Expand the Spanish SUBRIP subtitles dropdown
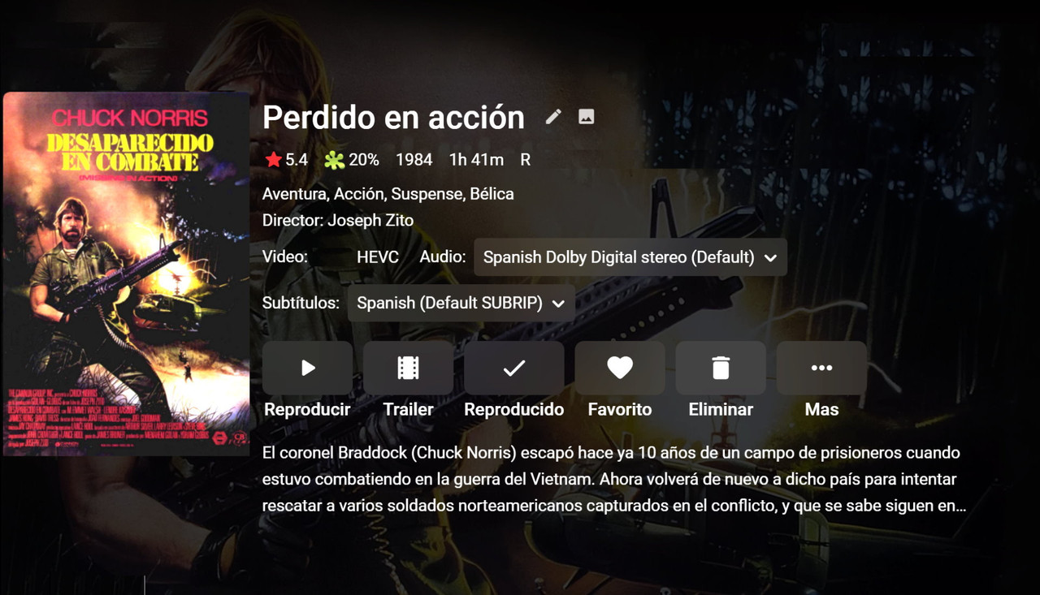 [461, 303]
